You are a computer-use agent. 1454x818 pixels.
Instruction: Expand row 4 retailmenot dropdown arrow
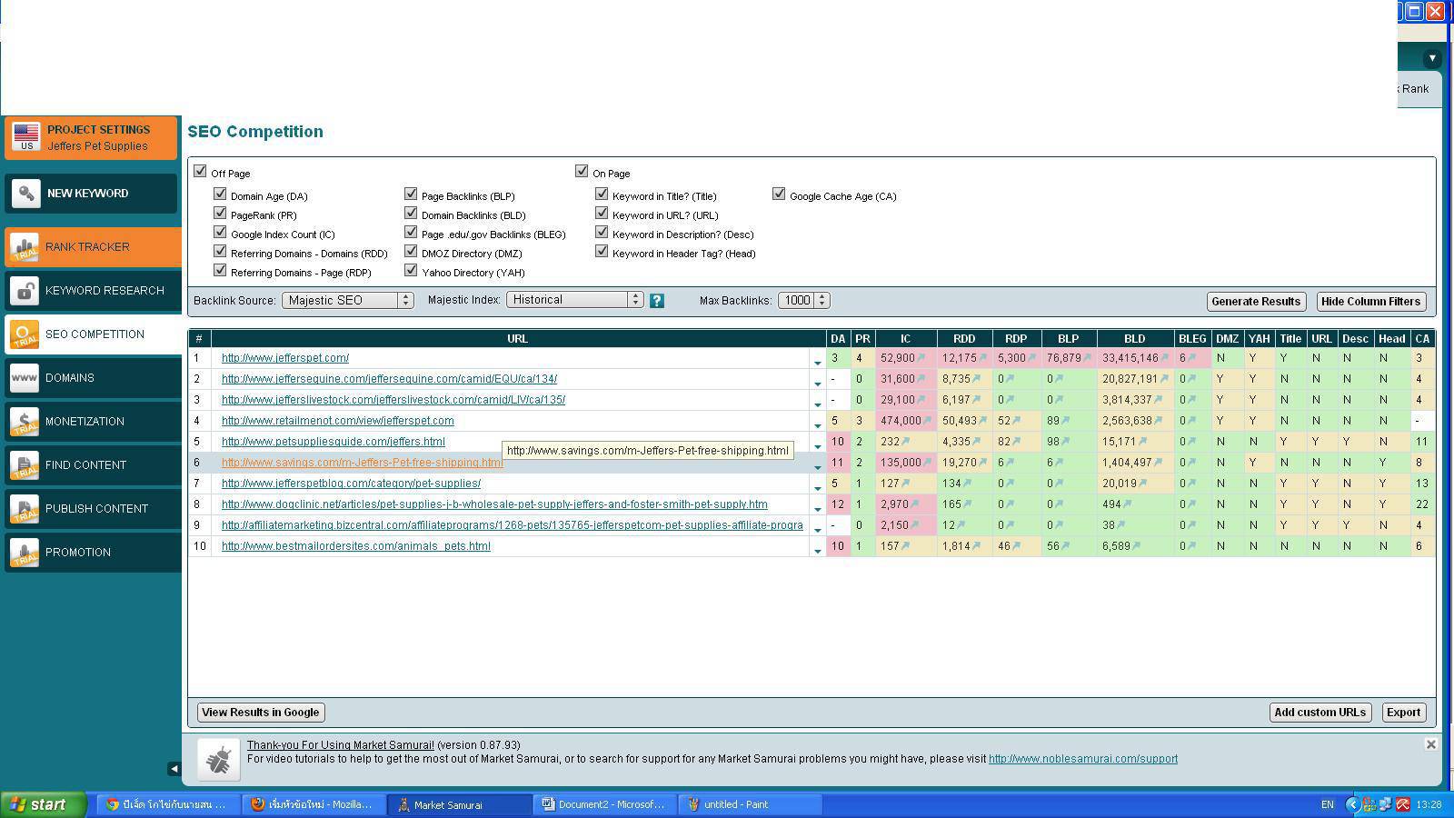[817, 425]
